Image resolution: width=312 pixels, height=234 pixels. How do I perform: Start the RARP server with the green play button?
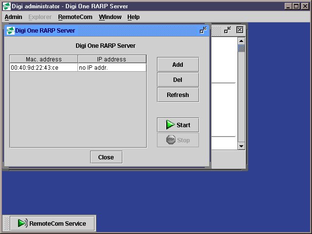pyautogui.click(x=178, y=125)
